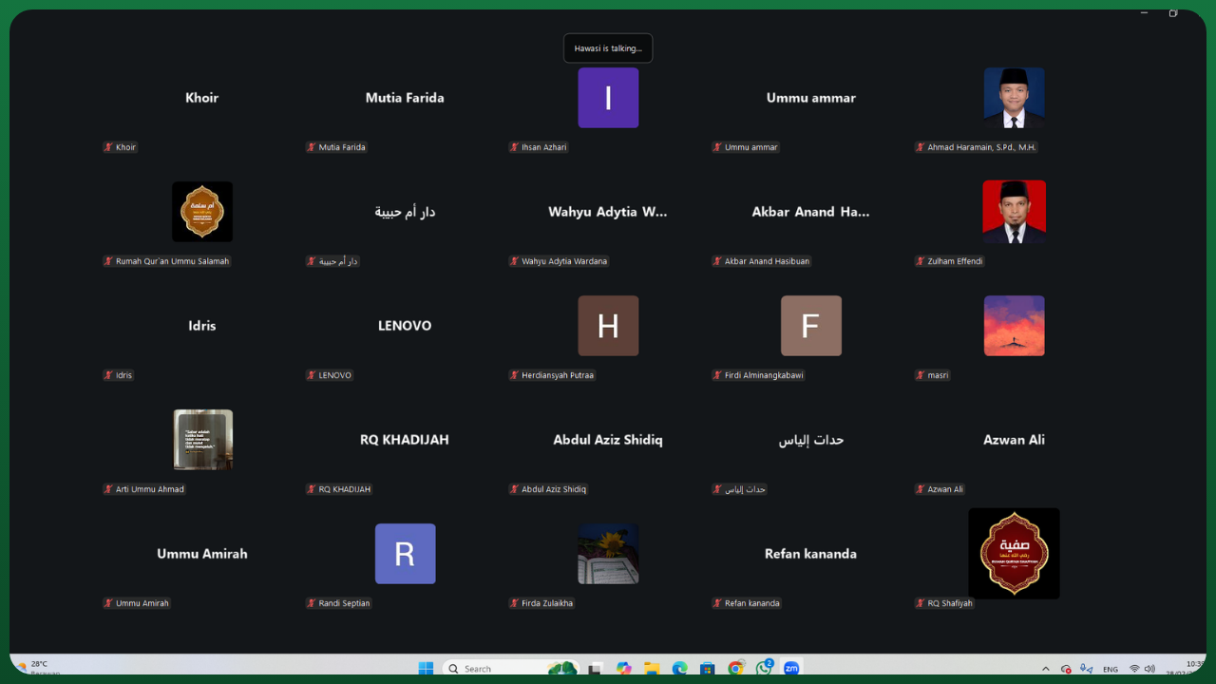The image size is (1216, 684).
Task: Switch the ENG input language indicator
Action: [1110, 668]
